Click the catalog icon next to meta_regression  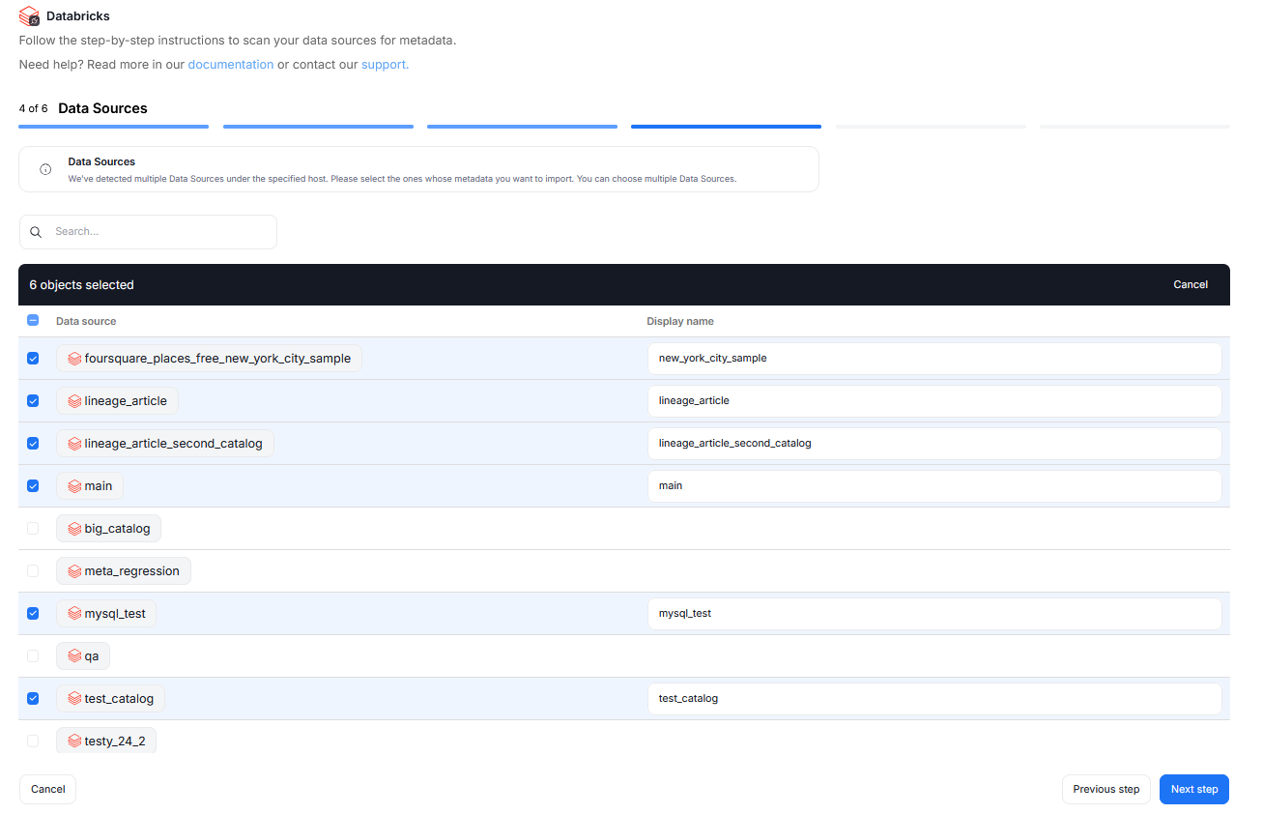pos(74,571)
